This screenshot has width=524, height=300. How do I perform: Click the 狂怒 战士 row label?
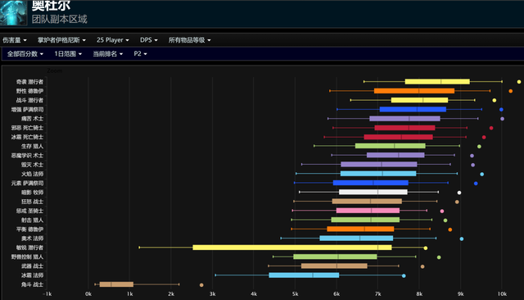[32, 202]
